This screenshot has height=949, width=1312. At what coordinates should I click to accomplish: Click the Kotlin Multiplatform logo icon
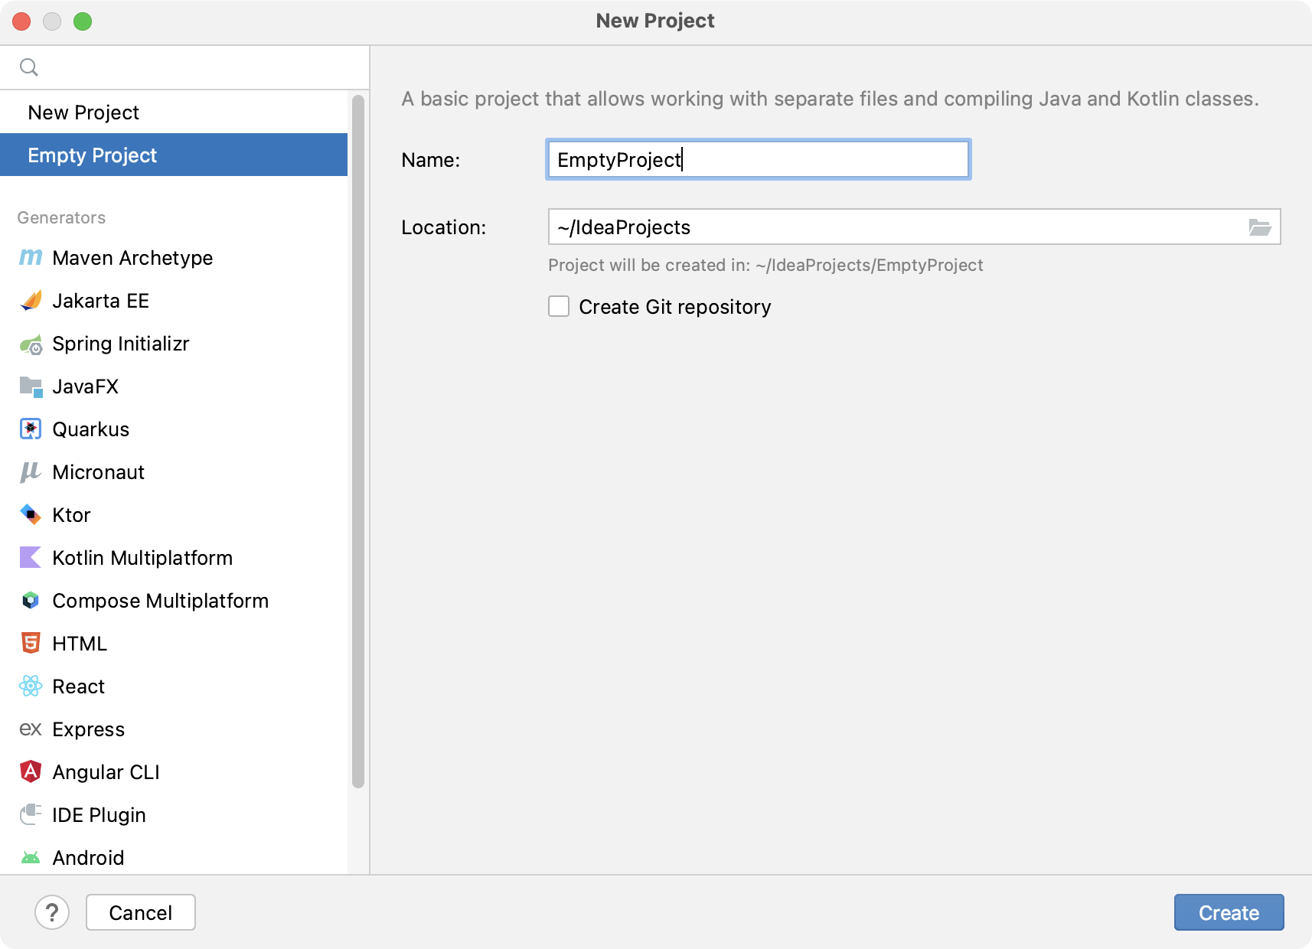point(31,557)
